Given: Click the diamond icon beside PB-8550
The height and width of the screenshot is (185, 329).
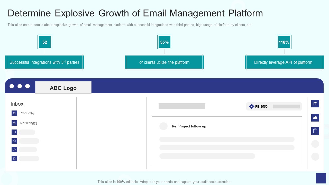Looking at the screenshot, I should (252, 106).
